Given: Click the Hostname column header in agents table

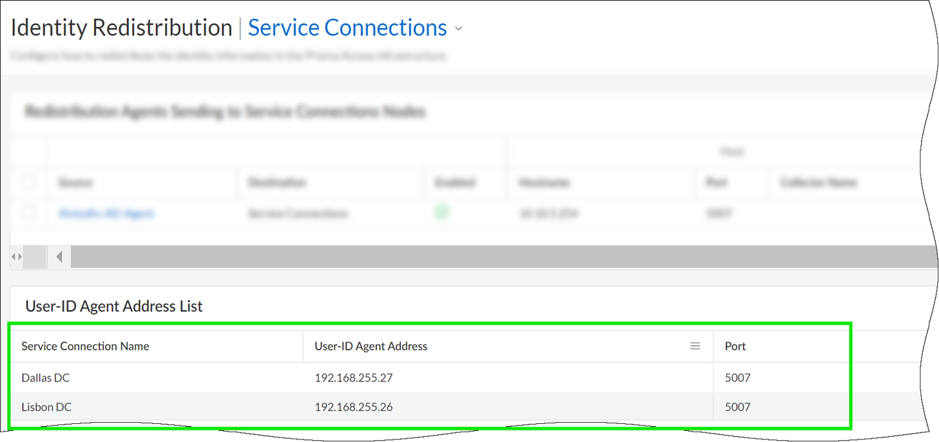Looking at the screenshot, I should tap(544, 183).
